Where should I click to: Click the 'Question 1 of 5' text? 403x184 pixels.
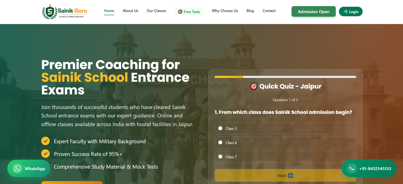point(285,100)
